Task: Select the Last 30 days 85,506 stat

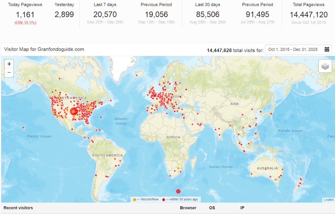Action: 207,15
